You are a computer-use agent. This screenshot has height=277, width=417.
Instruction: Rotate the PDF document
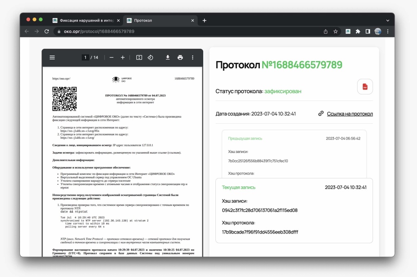150,57
